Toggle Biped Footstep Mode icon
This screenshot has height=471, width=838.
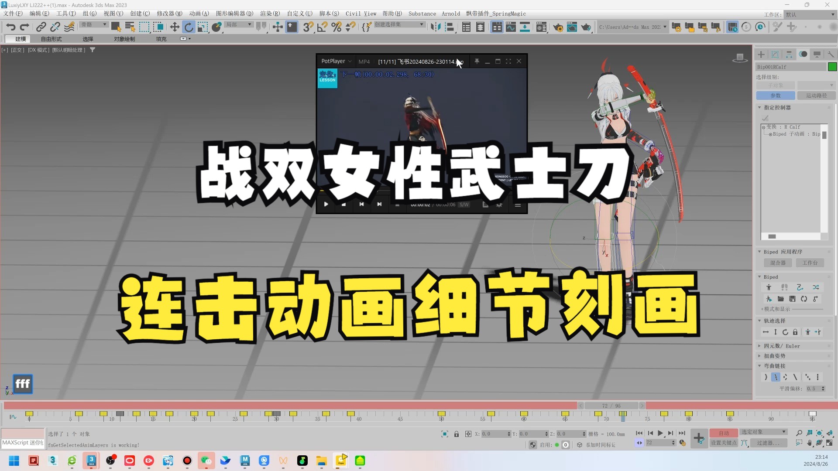coord(784,287)
